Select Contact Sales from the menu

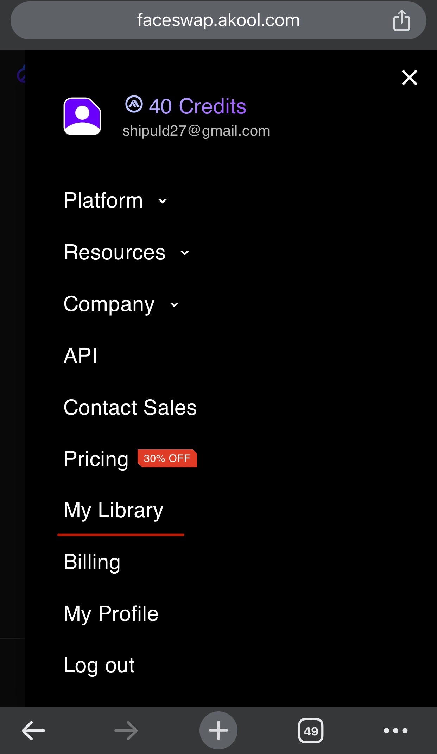click(130, 408)
